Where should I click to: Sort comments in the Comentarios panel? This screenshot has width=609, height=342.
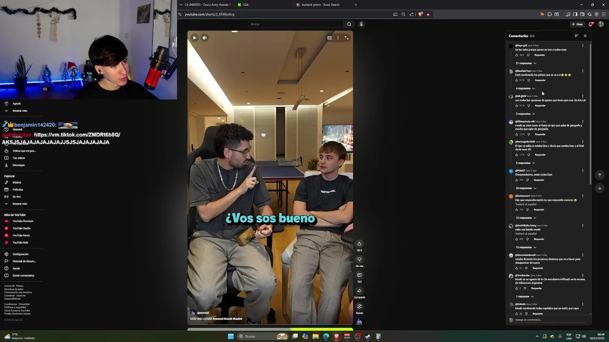(x=576, y=36)
